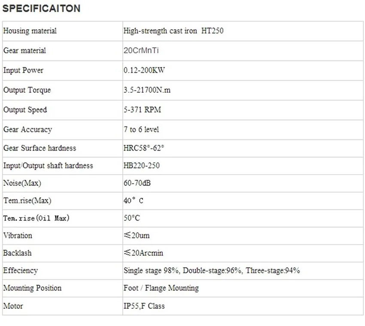
Task: Click the 5-371 RPM output speed value
Action: (x=142, y=109)
